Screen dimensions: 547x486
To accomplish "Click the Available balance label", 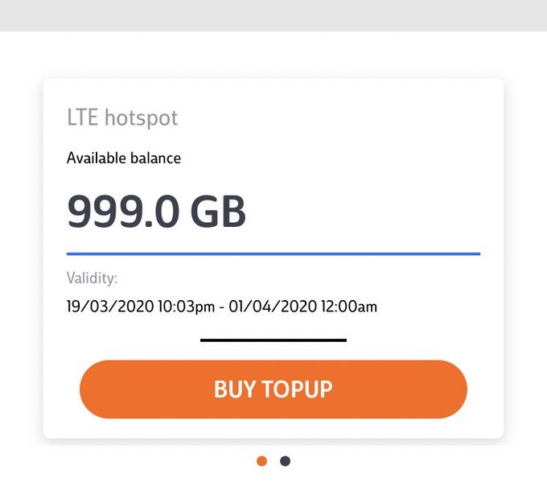I will (x=124, y=158).
